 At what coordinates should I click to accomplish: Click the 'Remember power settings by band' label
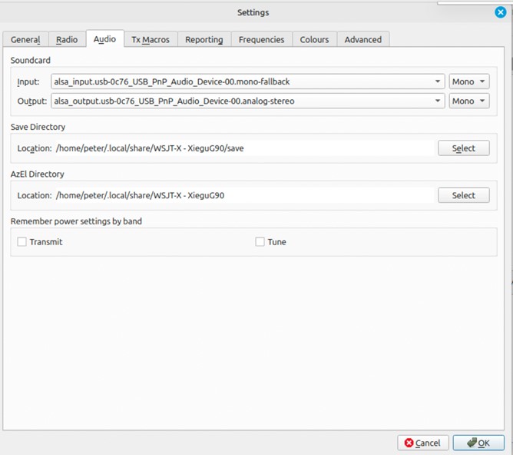tap(76, 221)
